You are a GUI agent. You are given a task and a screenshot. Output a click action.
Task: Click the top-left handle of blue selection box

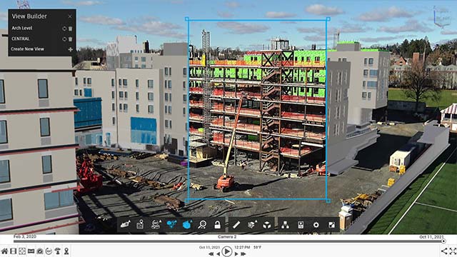[187, 19]
